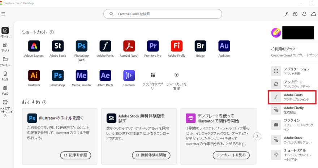
Task: Open Stock and Marketplace in sidebar
Action: [x=5, y=108]
